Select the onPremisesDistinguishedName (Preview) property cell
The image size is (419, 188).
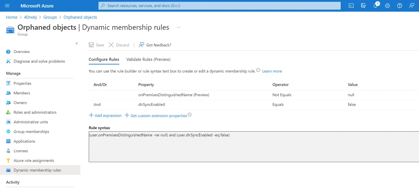174,95
